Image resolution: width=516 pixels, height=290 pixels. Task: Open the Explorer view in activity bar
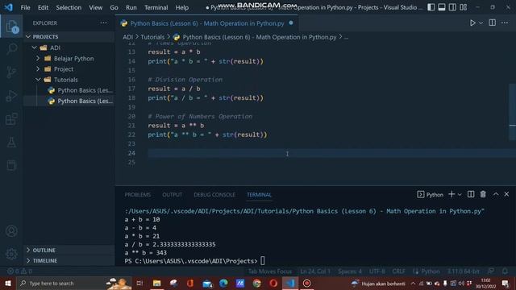point(11,27)
